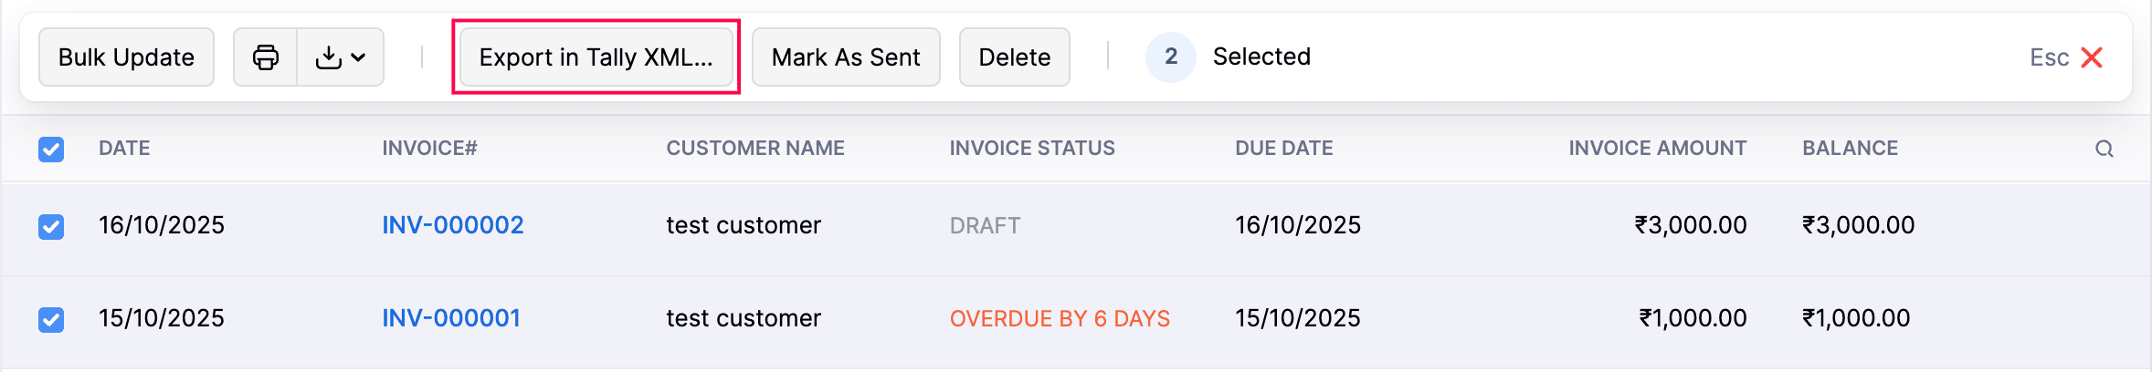Mark selected invoices as sent
Viewport: 2152px width, 372px height.
[x=845, y=57]
